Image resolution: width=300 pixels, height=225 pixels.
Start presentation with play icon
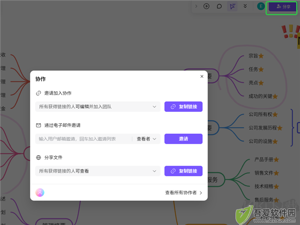(x=206, y=6)
